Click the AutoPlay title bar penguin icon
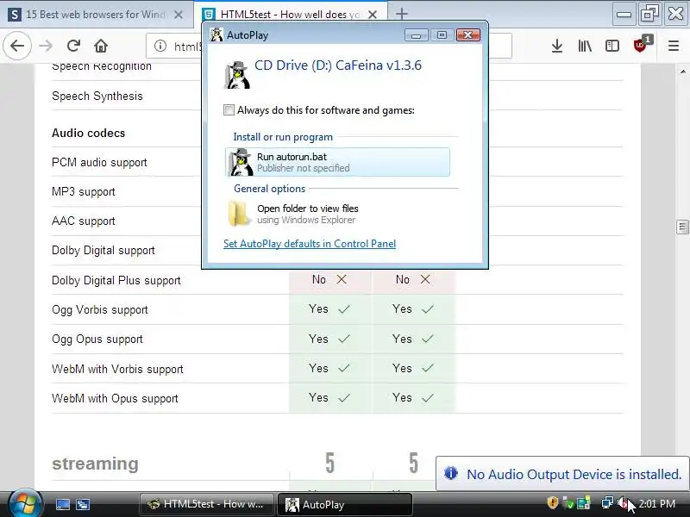Image resolution: width=690 pixels, height=517 pixels. (x=216, y=34)
